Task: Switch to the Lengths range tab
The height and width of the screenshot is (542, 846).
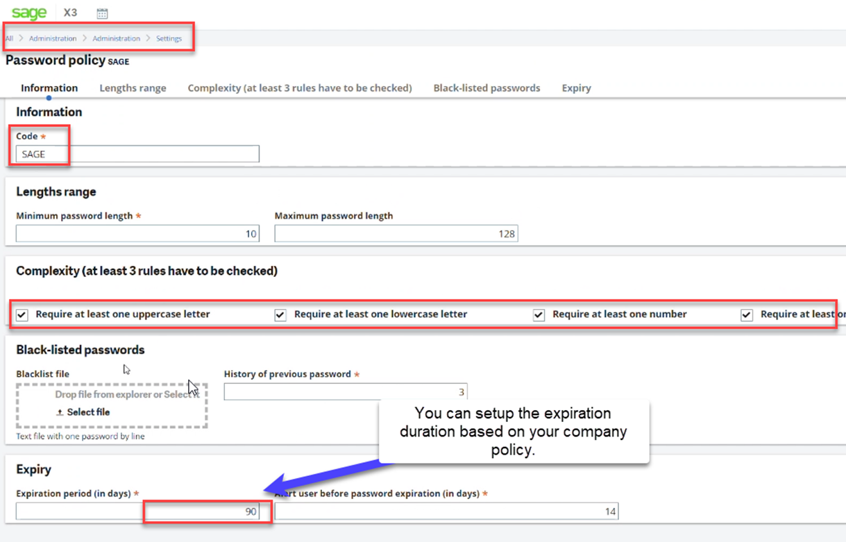Action: tap(133, 87)
